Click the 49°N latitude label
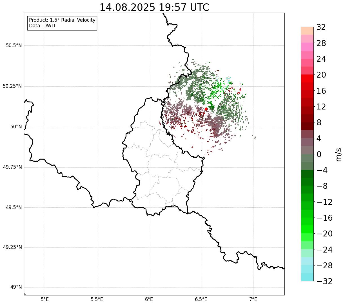 (16, 287)
